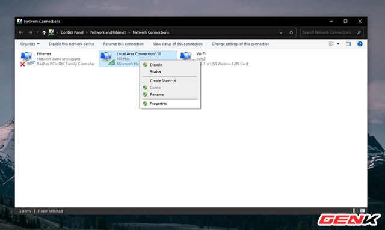Viewport: 385px width, 230px height.
Task: Click the Local Area Connection* 11 adapter icon
Action: pos(107,59)
